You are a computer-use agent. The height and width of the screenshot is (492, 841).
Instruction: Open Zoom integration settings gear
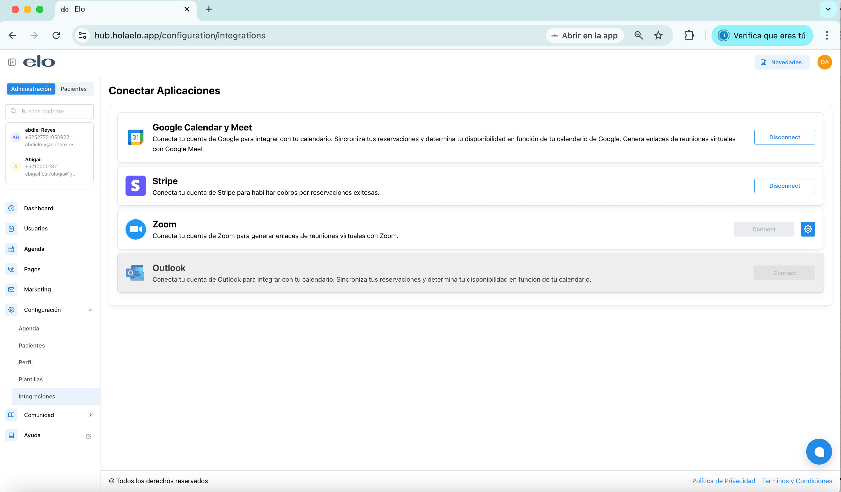[x=807, y=229]
